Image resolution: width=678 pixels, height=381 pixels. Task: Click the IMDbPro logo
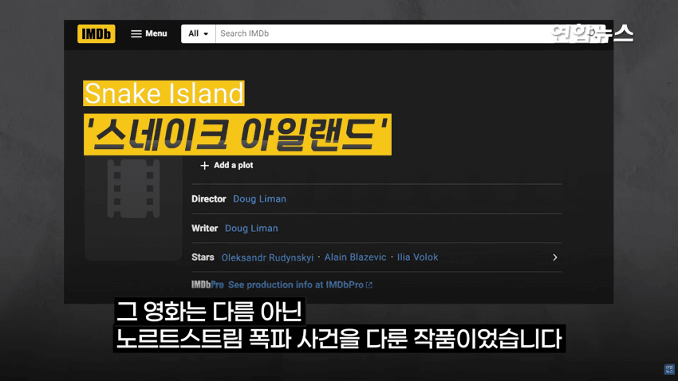pos(207,285)
